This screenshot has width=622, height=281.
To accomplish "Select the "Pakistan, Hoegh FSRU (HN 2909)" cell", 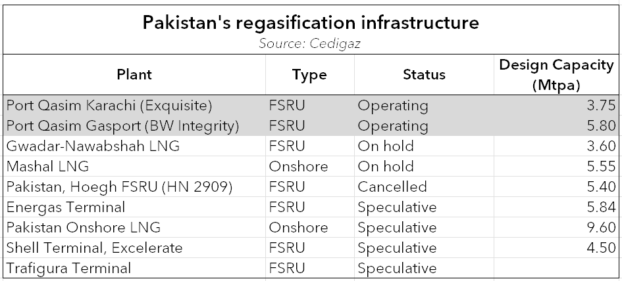I will point(118,187).
